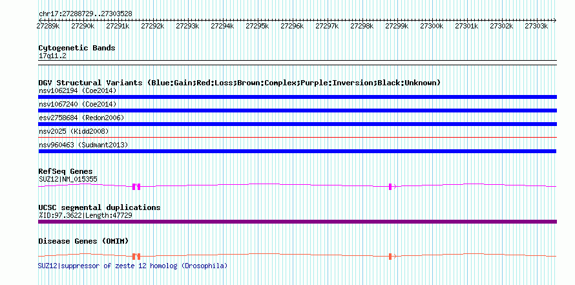
Task: Click the 27297k ruler tick label
Action: pos(327,26)
